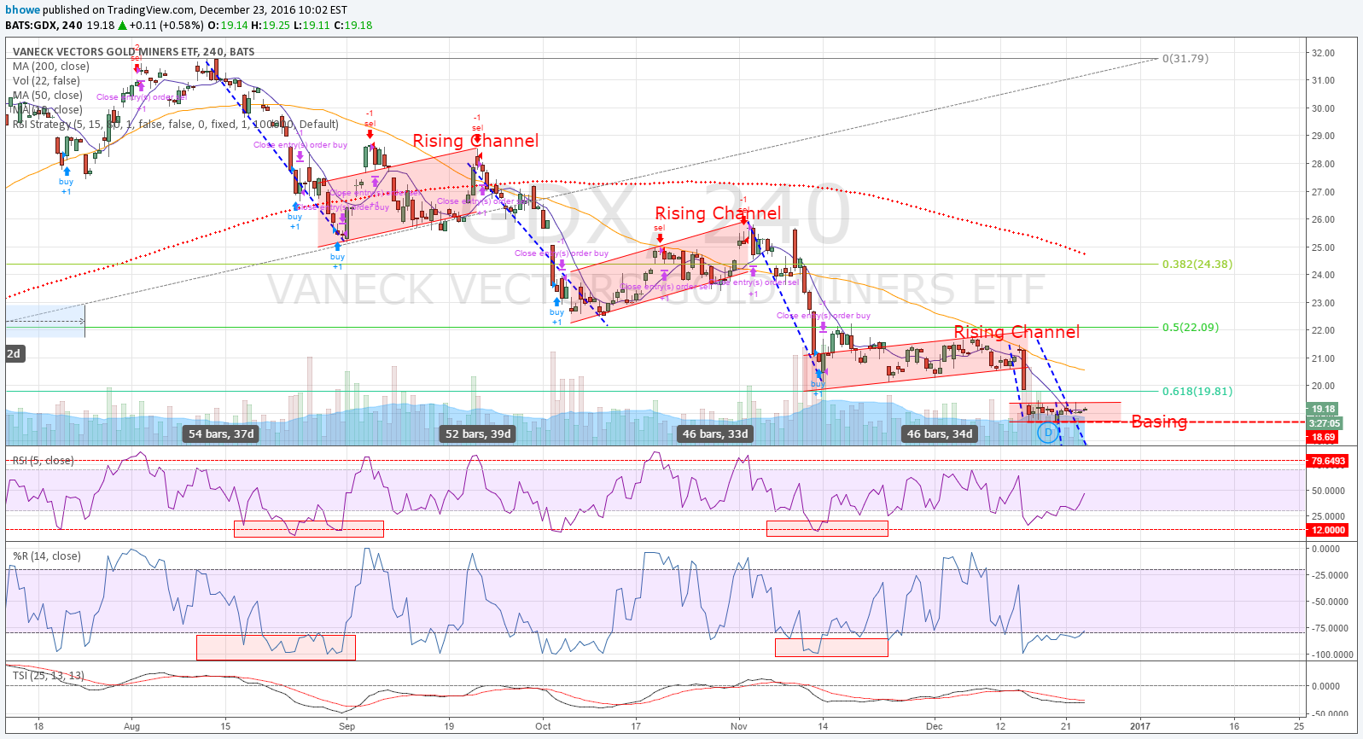Select the MA (200, close) indicator legend
The height and width of the screenshot is (739, 1363).
pyautogui.click(x=50, y=67)
